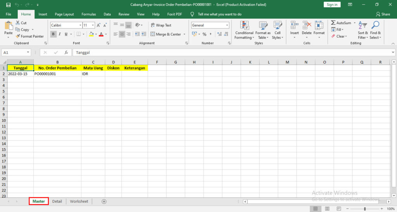This screenshot has height=212, width=397.
Task: Expand the formula bar
Action: click(393, 52)
